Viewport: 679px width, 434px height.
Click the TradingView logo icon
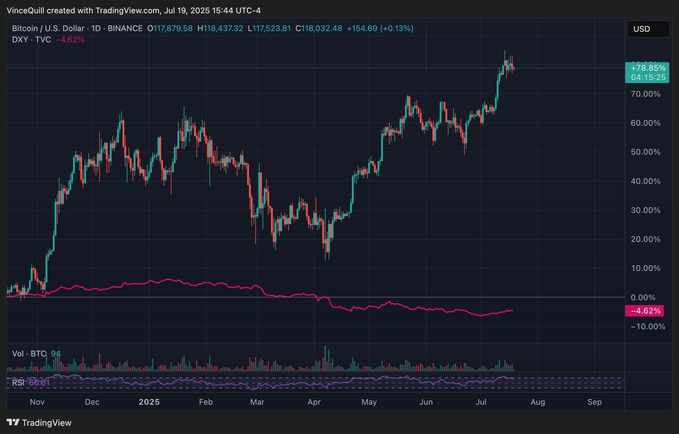[13, 422]
